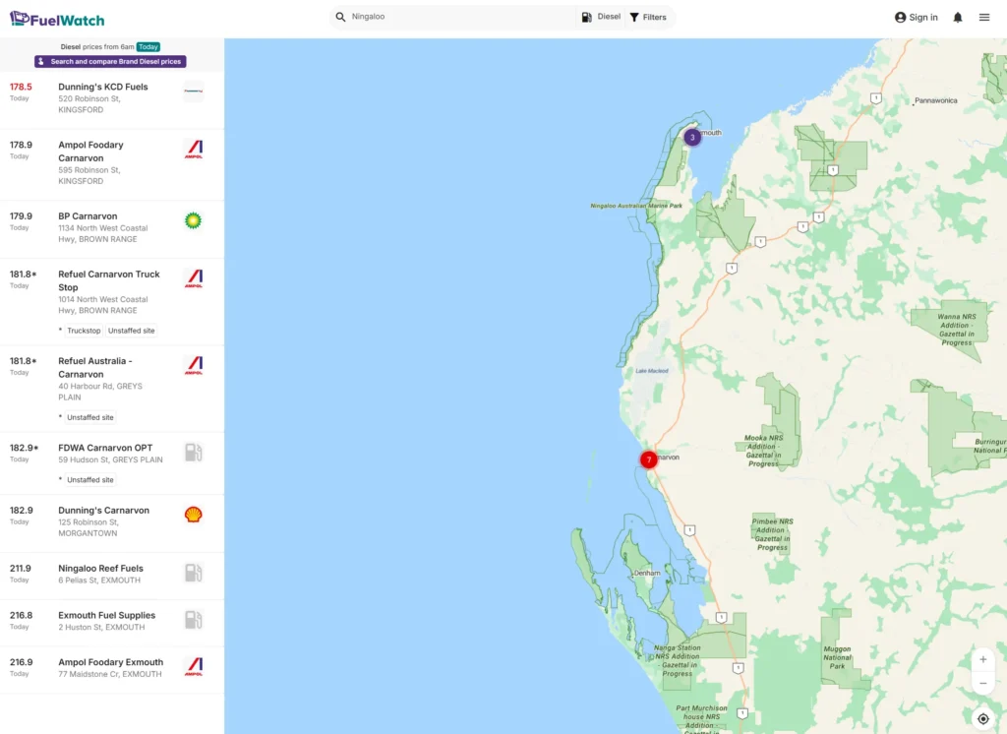Click the Shell logo beside Dunning's Carnarvon
Viewport: 1007px width, 734px height.
point(193,514)
